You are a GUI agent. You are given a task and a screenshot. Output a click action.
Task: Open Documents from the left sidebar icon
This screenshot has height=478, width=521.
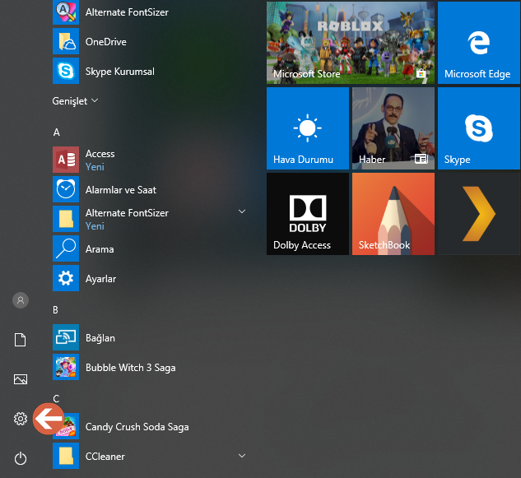pos(21,340)
